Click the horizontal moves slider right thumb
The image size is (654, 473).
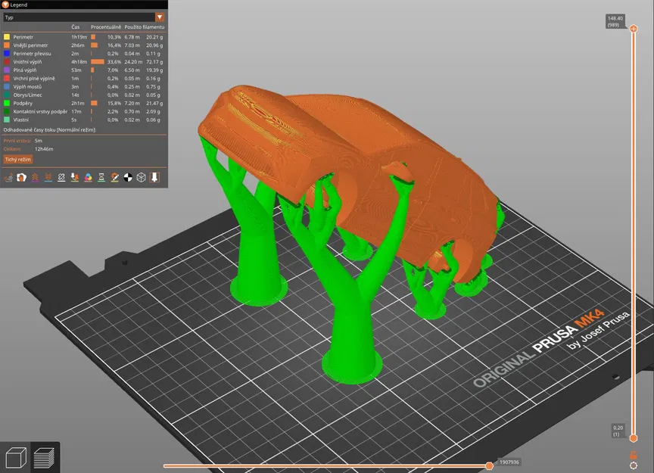pyautogui.click(x=489, y=466)
